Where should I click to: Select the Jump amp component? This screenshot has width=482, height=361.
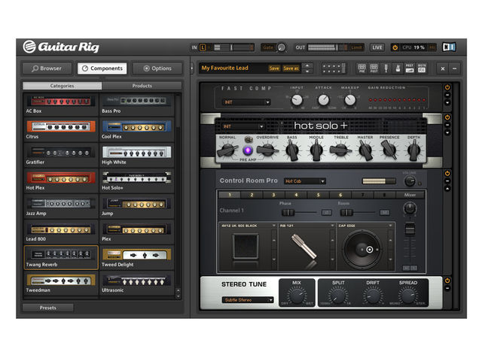[x=136, y=207]
